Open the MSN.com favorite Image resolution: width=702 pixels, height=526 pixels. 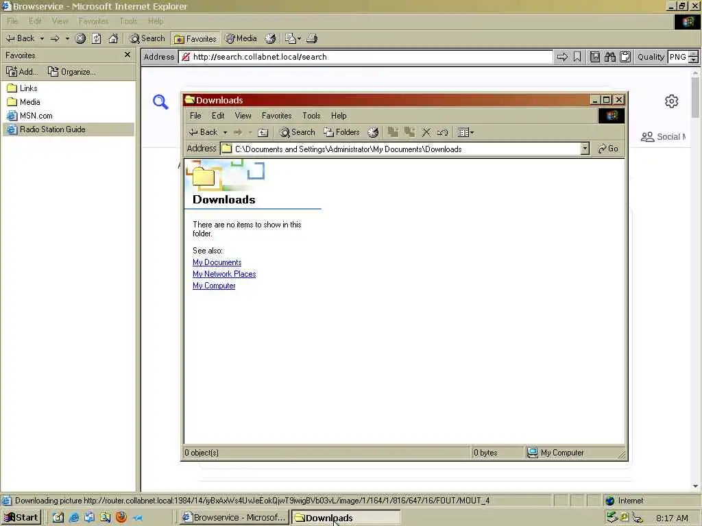point(30,116)
